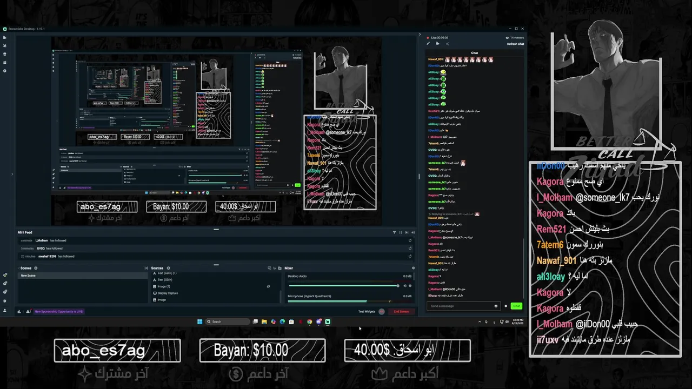Open the themes icon in left sidebar
The image size is (692, 389).
click(x=5, y=46)
